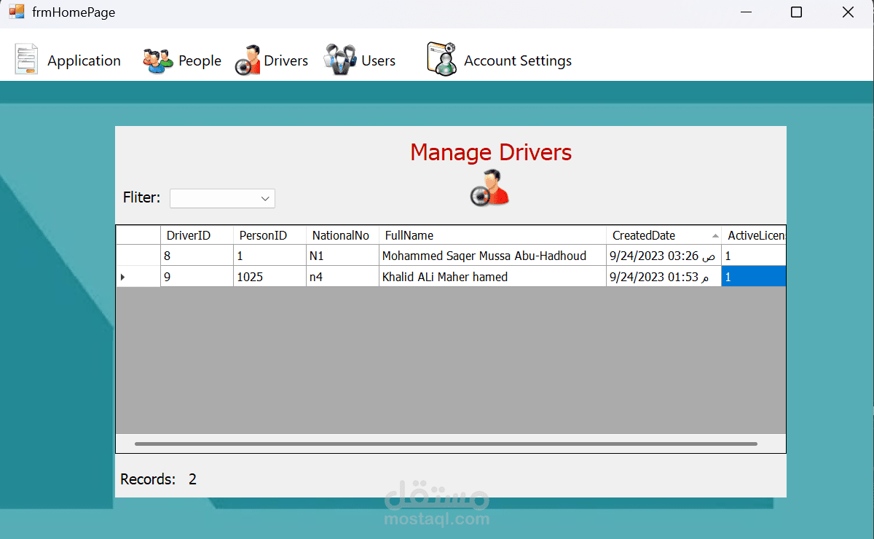Click the frmHomePage window title icon
Image resolution: width=874 pixels, height=539 pixels.
click(x=16, y=12)
